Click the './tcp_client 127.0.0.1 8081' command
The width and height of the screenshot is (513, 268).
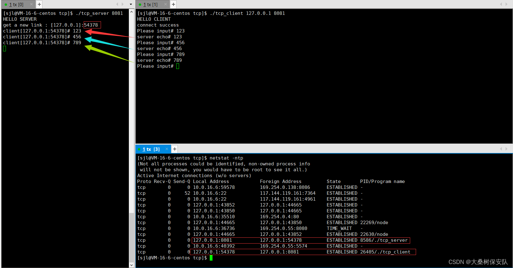tap(248, 13)
